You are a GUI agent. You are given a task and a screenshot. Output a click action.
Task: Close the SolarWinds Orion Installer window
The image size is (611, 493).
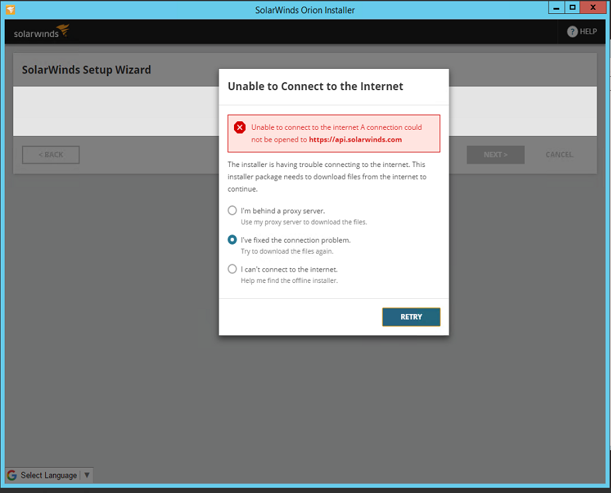593,8
